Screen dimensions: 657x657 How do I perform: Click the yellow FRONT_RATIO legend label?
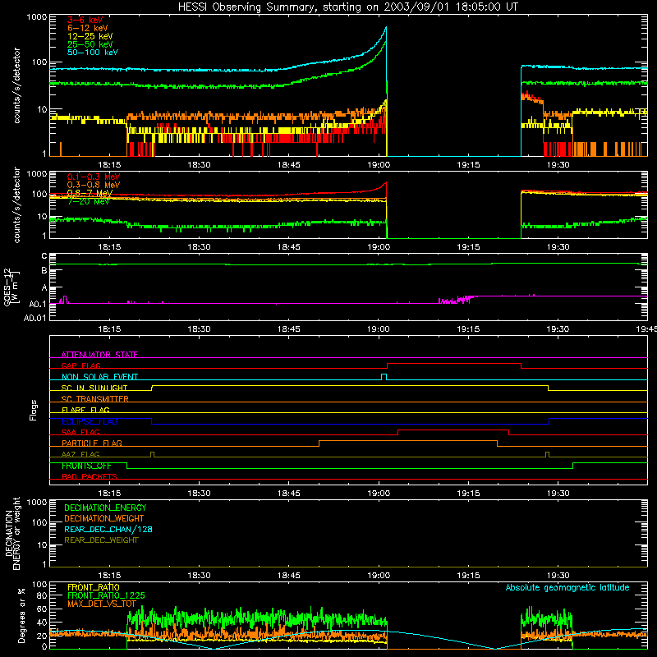[94, 587]
